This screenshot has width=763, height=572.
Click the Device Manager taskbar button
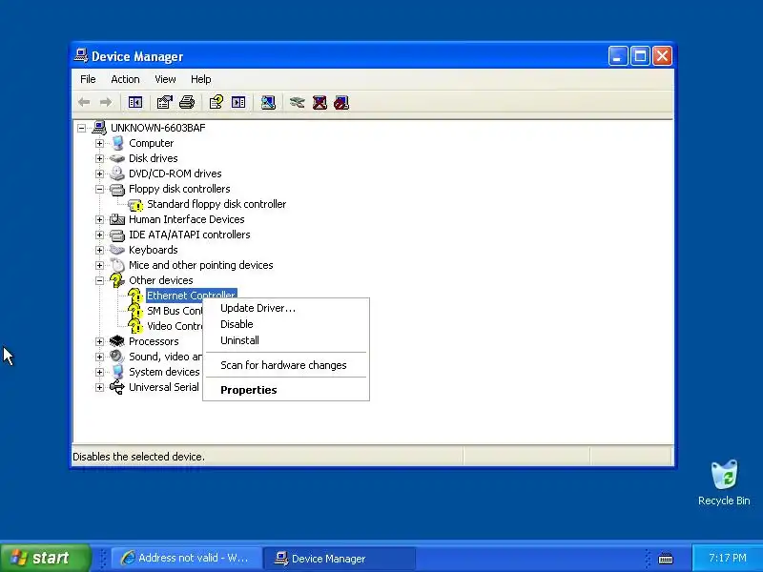pyautogui.click(x=340, y=559)
